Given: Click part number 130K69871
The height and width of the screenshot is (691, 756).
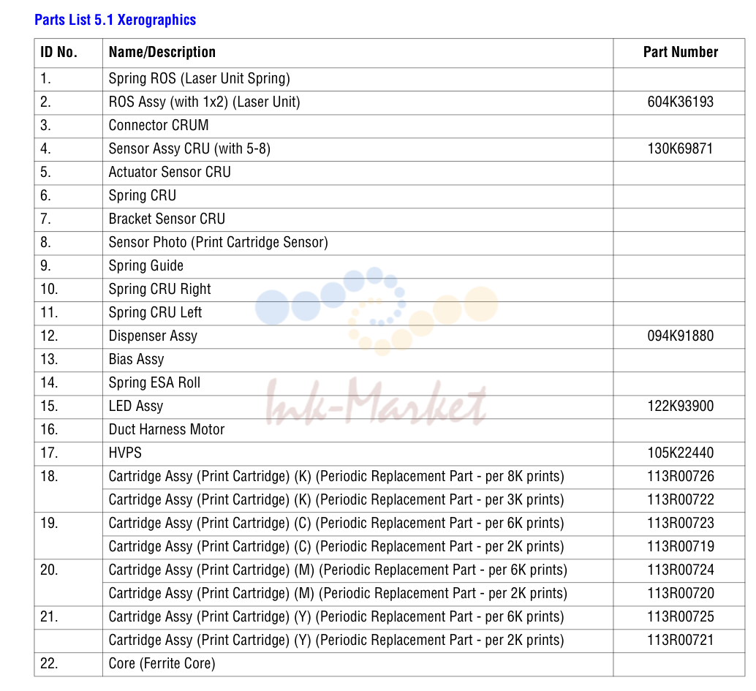Looking at the screenshot, I should coord(680,149).
